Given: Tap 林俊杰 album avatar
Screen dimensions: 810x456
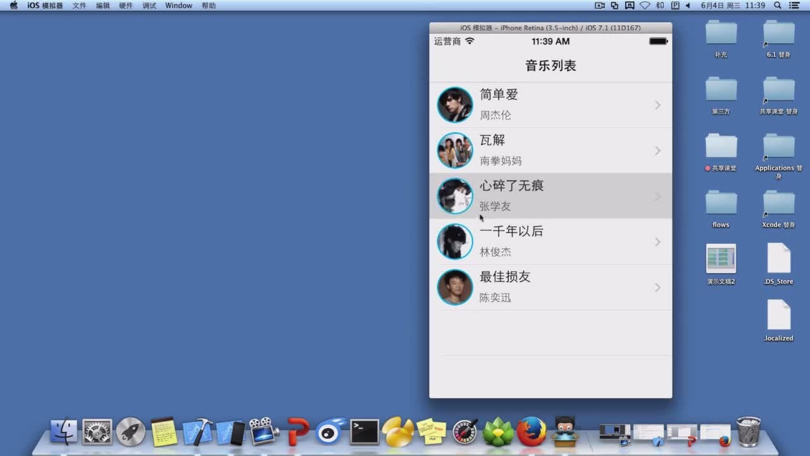Looking at the screenshot, I should pyautogui.click(x=455, y=241).
